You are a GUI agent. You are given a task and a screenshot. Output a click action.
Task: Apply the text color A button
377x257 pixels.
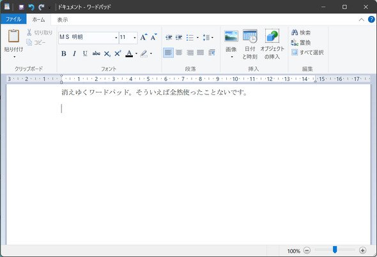coord(129,54)
